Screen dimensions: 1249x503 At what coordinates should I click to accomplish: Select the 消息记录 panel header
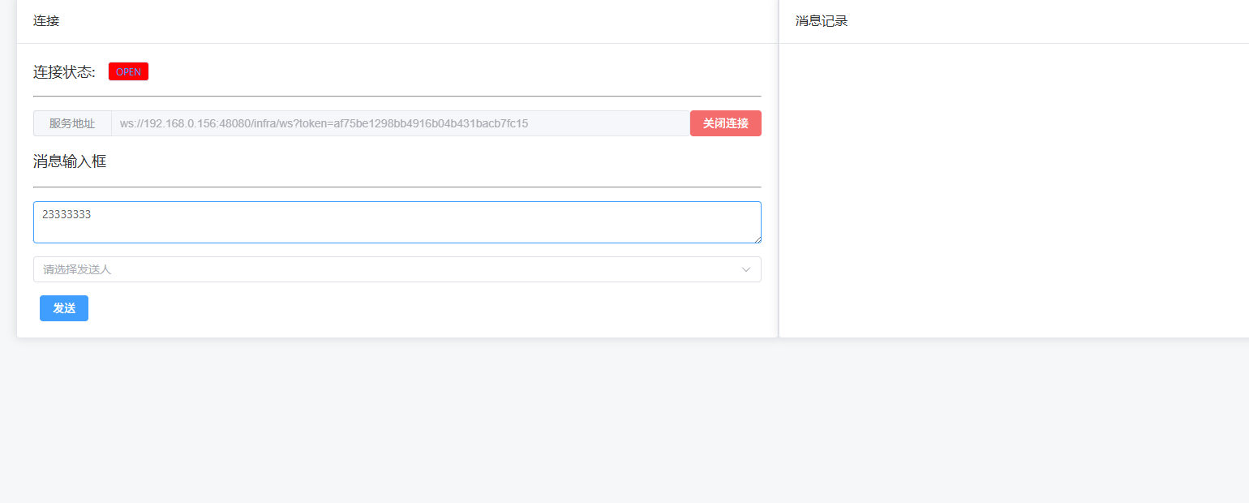tap(822, 21)
